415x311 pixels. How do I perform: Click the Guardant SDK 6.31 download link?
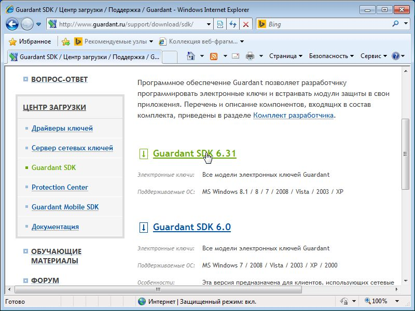click(195, 153)
